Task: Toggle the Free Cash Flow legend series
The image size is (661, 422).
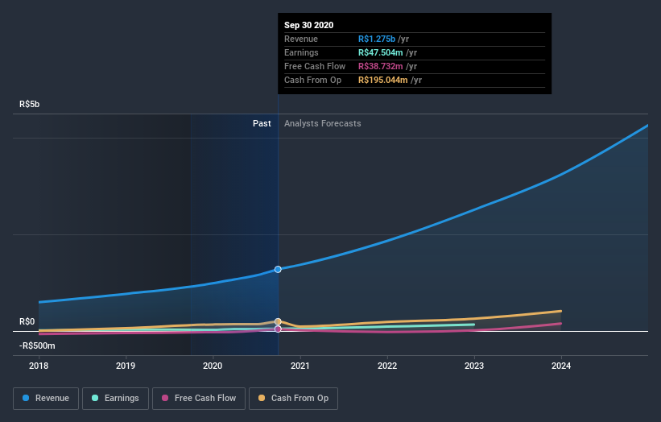Action: click(199, 399)
